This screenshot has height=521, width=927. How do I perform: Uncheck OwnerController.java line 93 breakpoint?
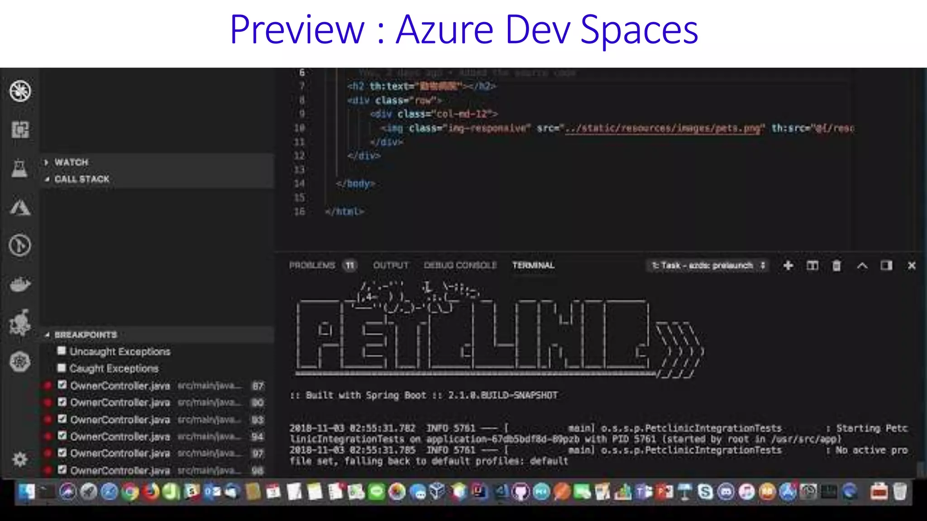click(62, 419)
